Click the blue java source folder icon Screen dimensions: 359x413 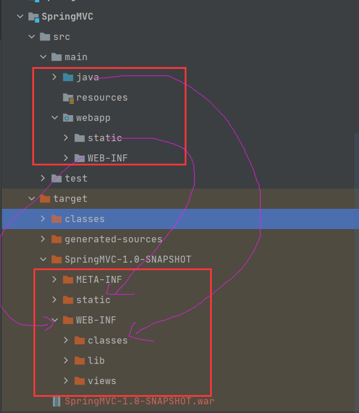(x=68, y=77)
